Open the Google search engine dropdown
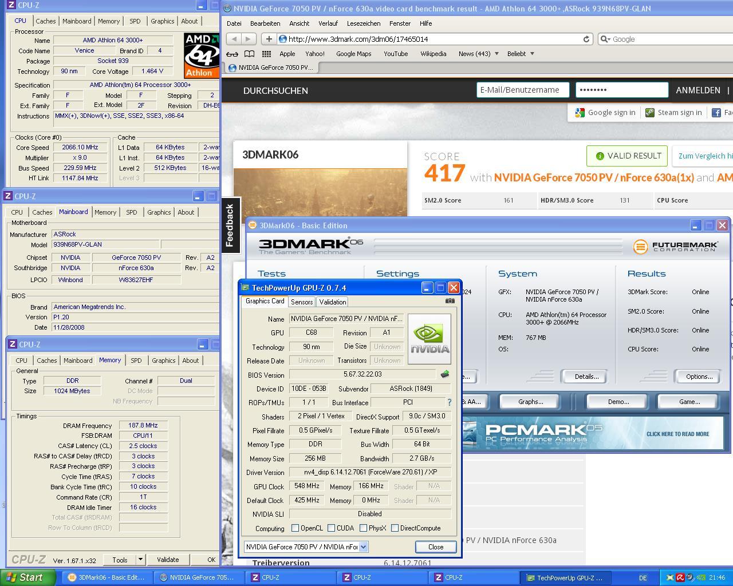733x586 pixels. [605, 39]
